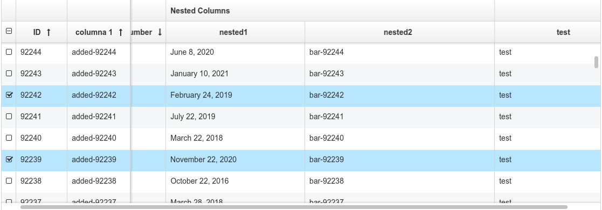Click the number column descending sort arrow
The height and width of the screenshot is (210, 602).
[160, 33]
